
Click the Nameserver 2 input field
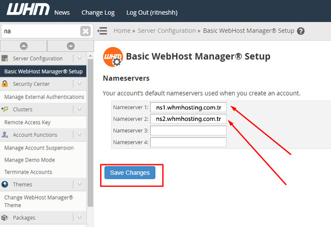point(188,119)
